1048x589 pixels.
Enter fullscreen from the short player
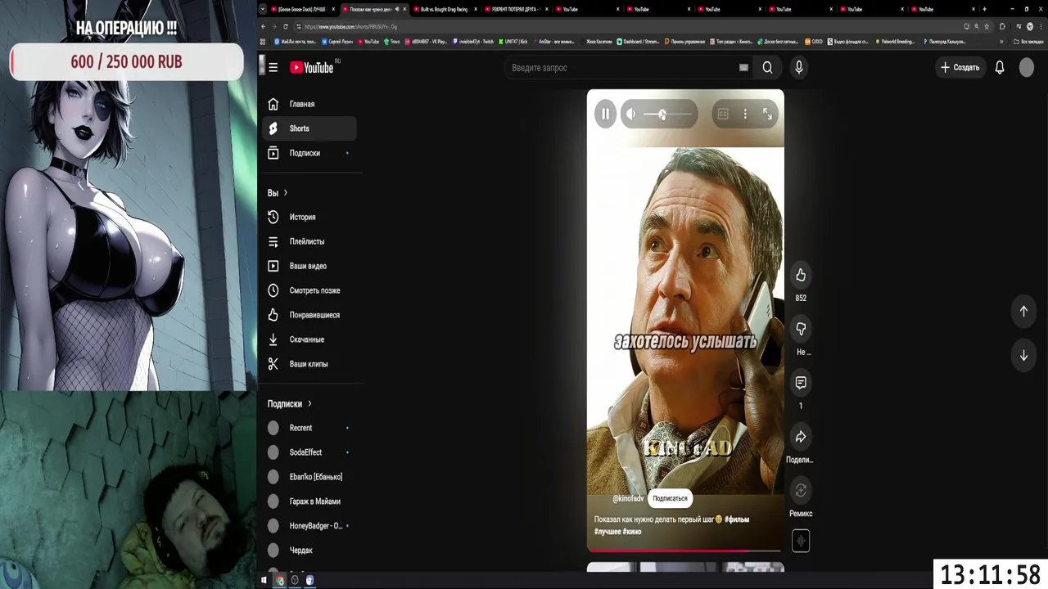[x=767, y=115]
